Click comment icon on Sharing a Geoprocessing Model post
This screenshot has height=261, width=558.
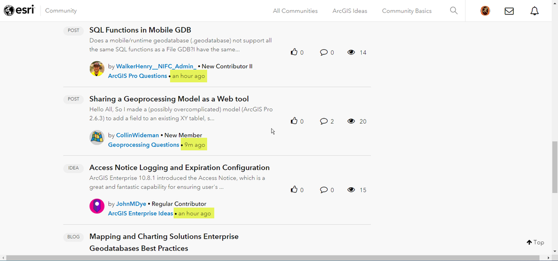pos(324,121)
